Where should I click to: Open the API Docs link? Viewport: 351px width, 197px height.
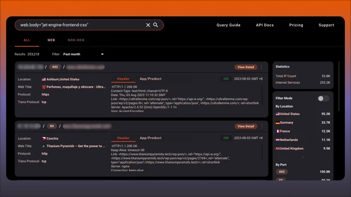tap(265, 25)
